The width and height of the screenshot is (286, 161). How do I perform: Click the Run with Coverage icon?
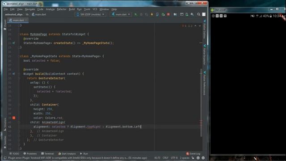pyautogui.click(x=147, y=14)
